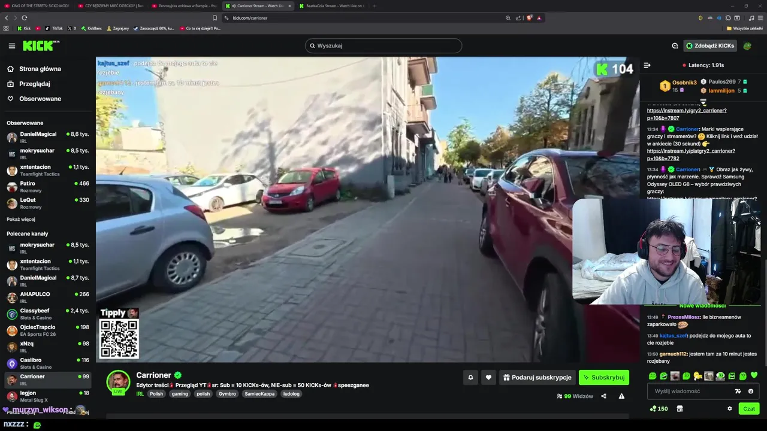The width and height of the screenshot is (767, 431).
Task: Toggle the notification bell button
Action: coord(470,377)
